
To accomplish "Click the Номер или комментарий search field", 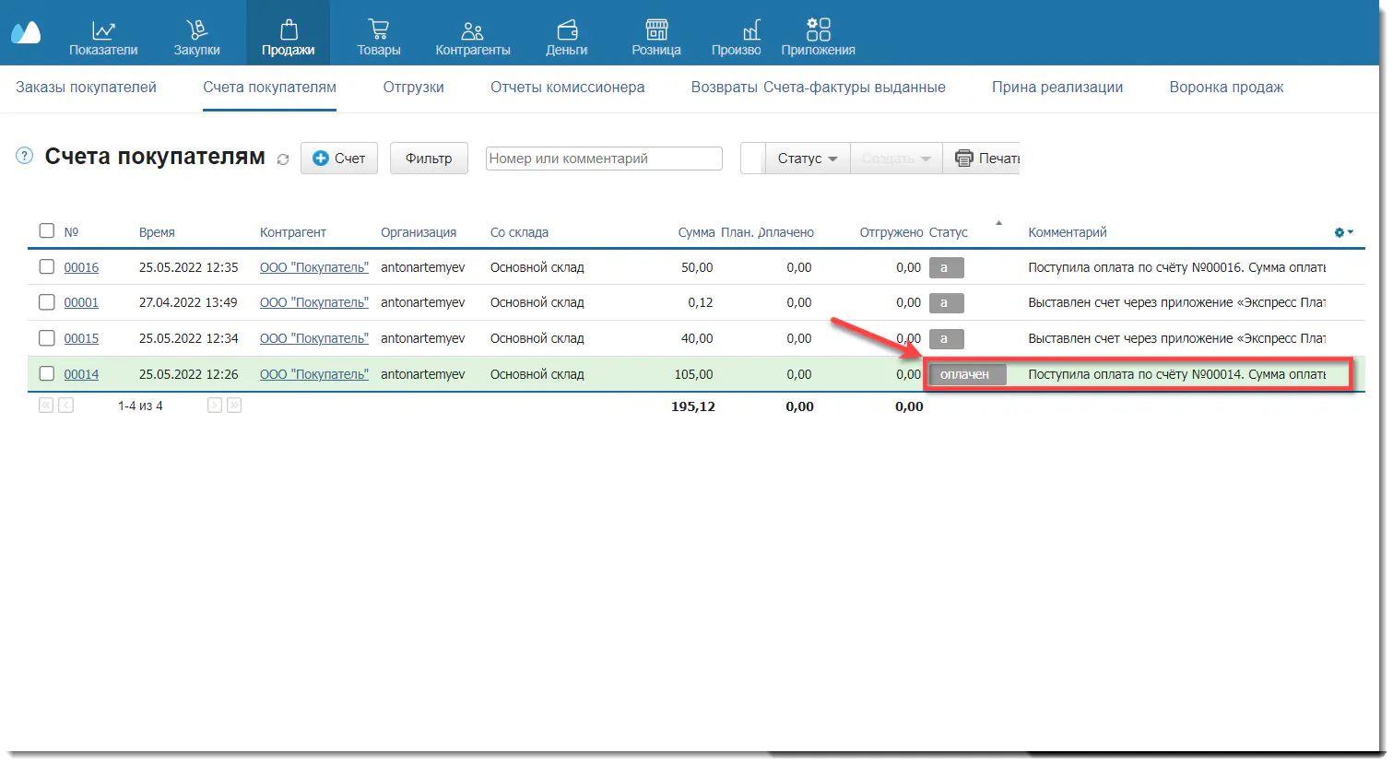I will tap(603, 159).
